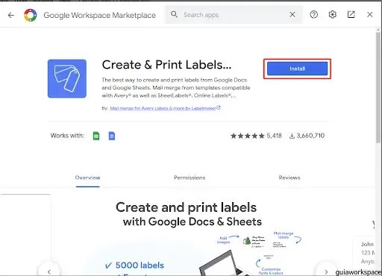Open the help question mark icon
The height and width of the screenshot is (276, 382).
point(314,15)
